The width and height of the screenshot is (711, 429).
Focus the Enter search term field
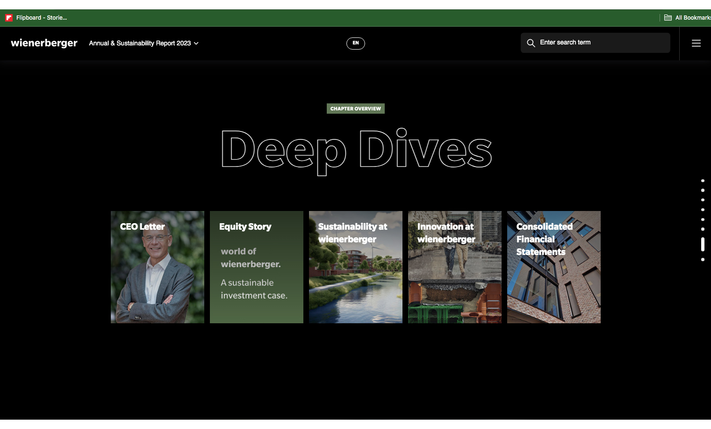596,43
